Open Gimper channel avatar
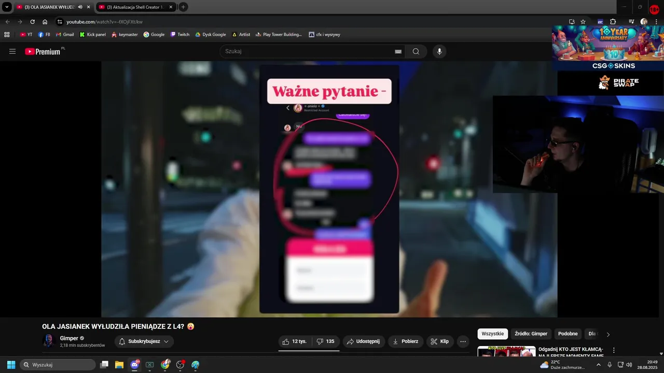664x373 pixels. click(x=49, y=341)
